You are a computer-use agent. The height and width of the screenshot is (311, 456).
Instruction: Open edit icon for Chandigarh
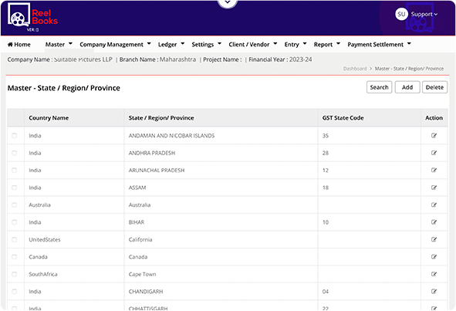(x=434, y=291)
